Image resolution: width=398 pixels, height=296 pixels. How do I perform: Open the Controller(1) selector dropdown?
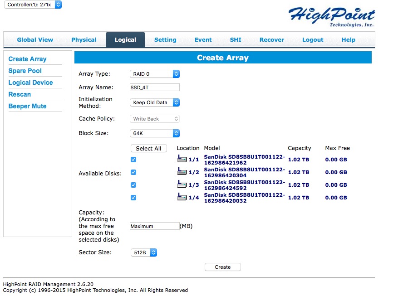(33, 5)
